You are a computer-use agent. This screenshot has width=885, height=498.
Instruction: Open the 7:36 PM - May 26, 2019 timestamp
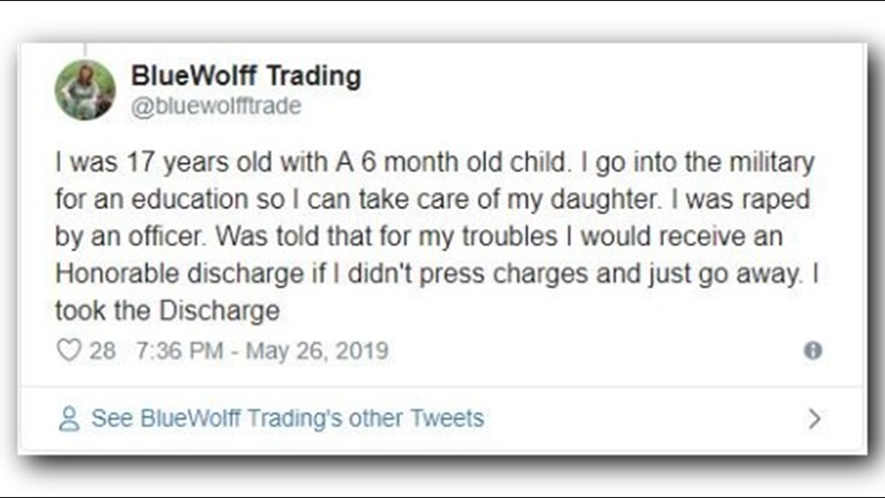262,350
